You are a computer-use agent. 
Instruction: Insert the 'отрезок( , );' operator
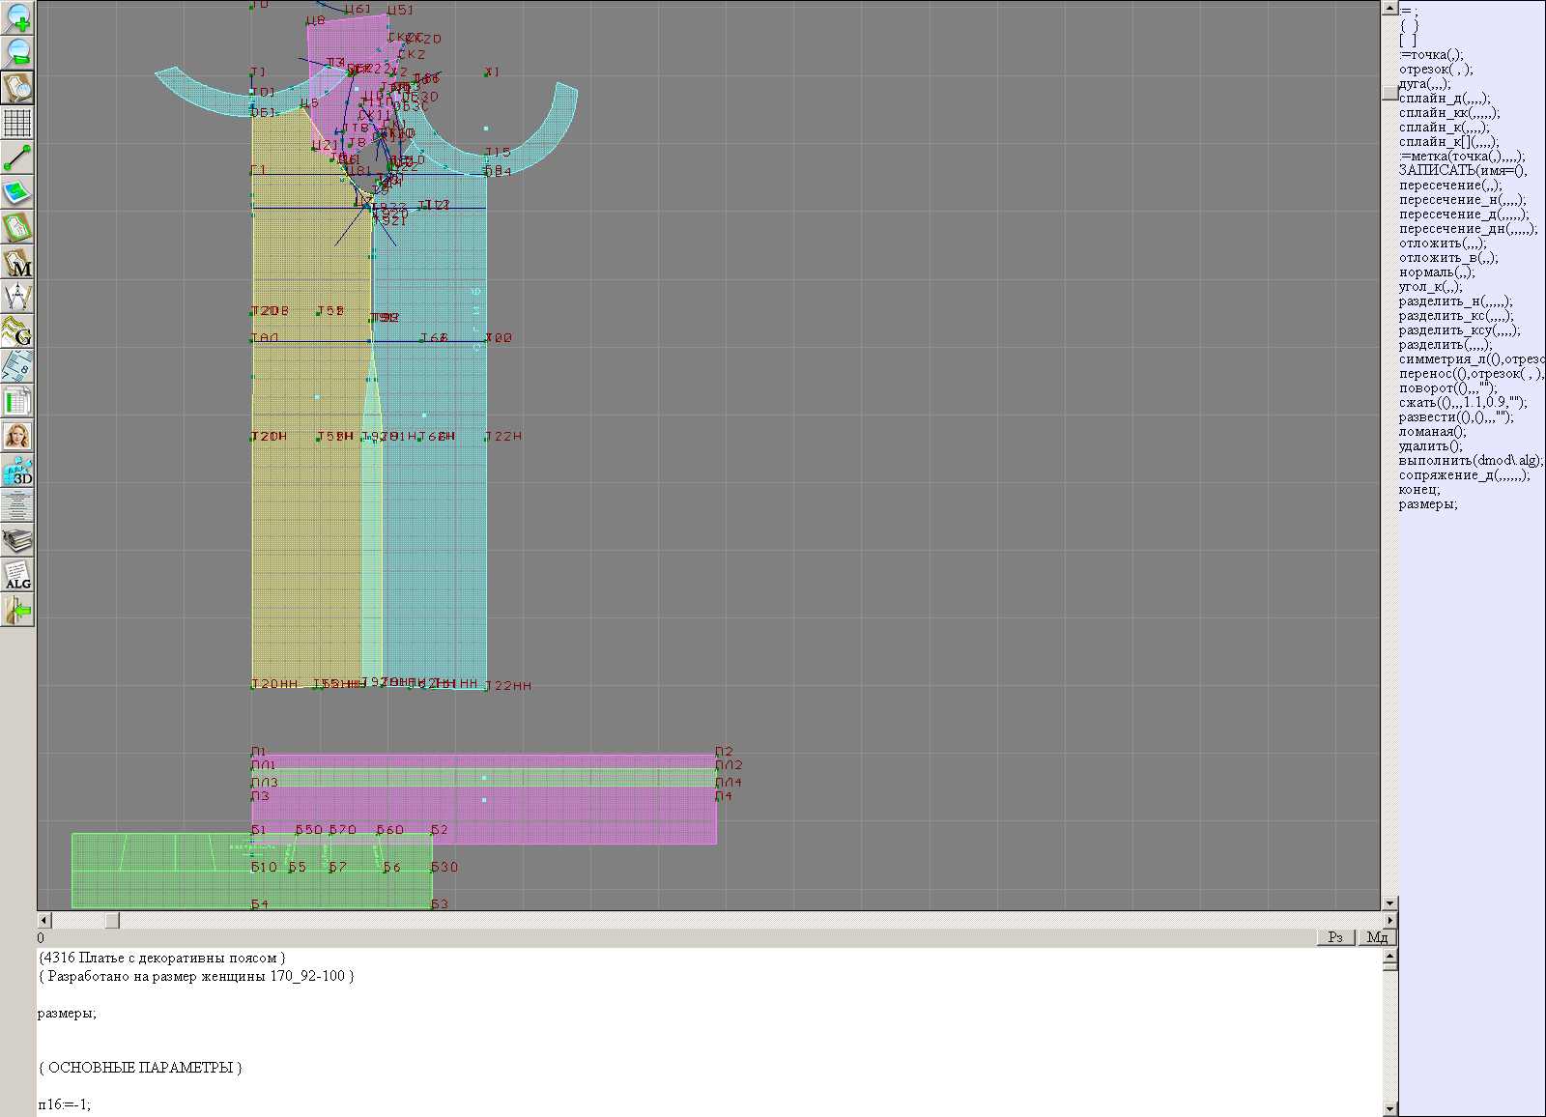click(x=1436, y=70)
